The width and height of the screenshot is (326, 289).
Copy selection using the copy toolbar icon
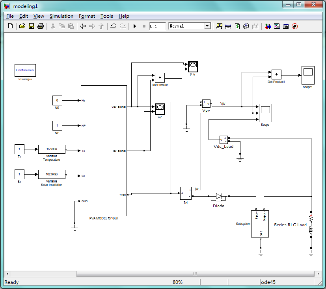pyautogui.click(x=61, y=26)
